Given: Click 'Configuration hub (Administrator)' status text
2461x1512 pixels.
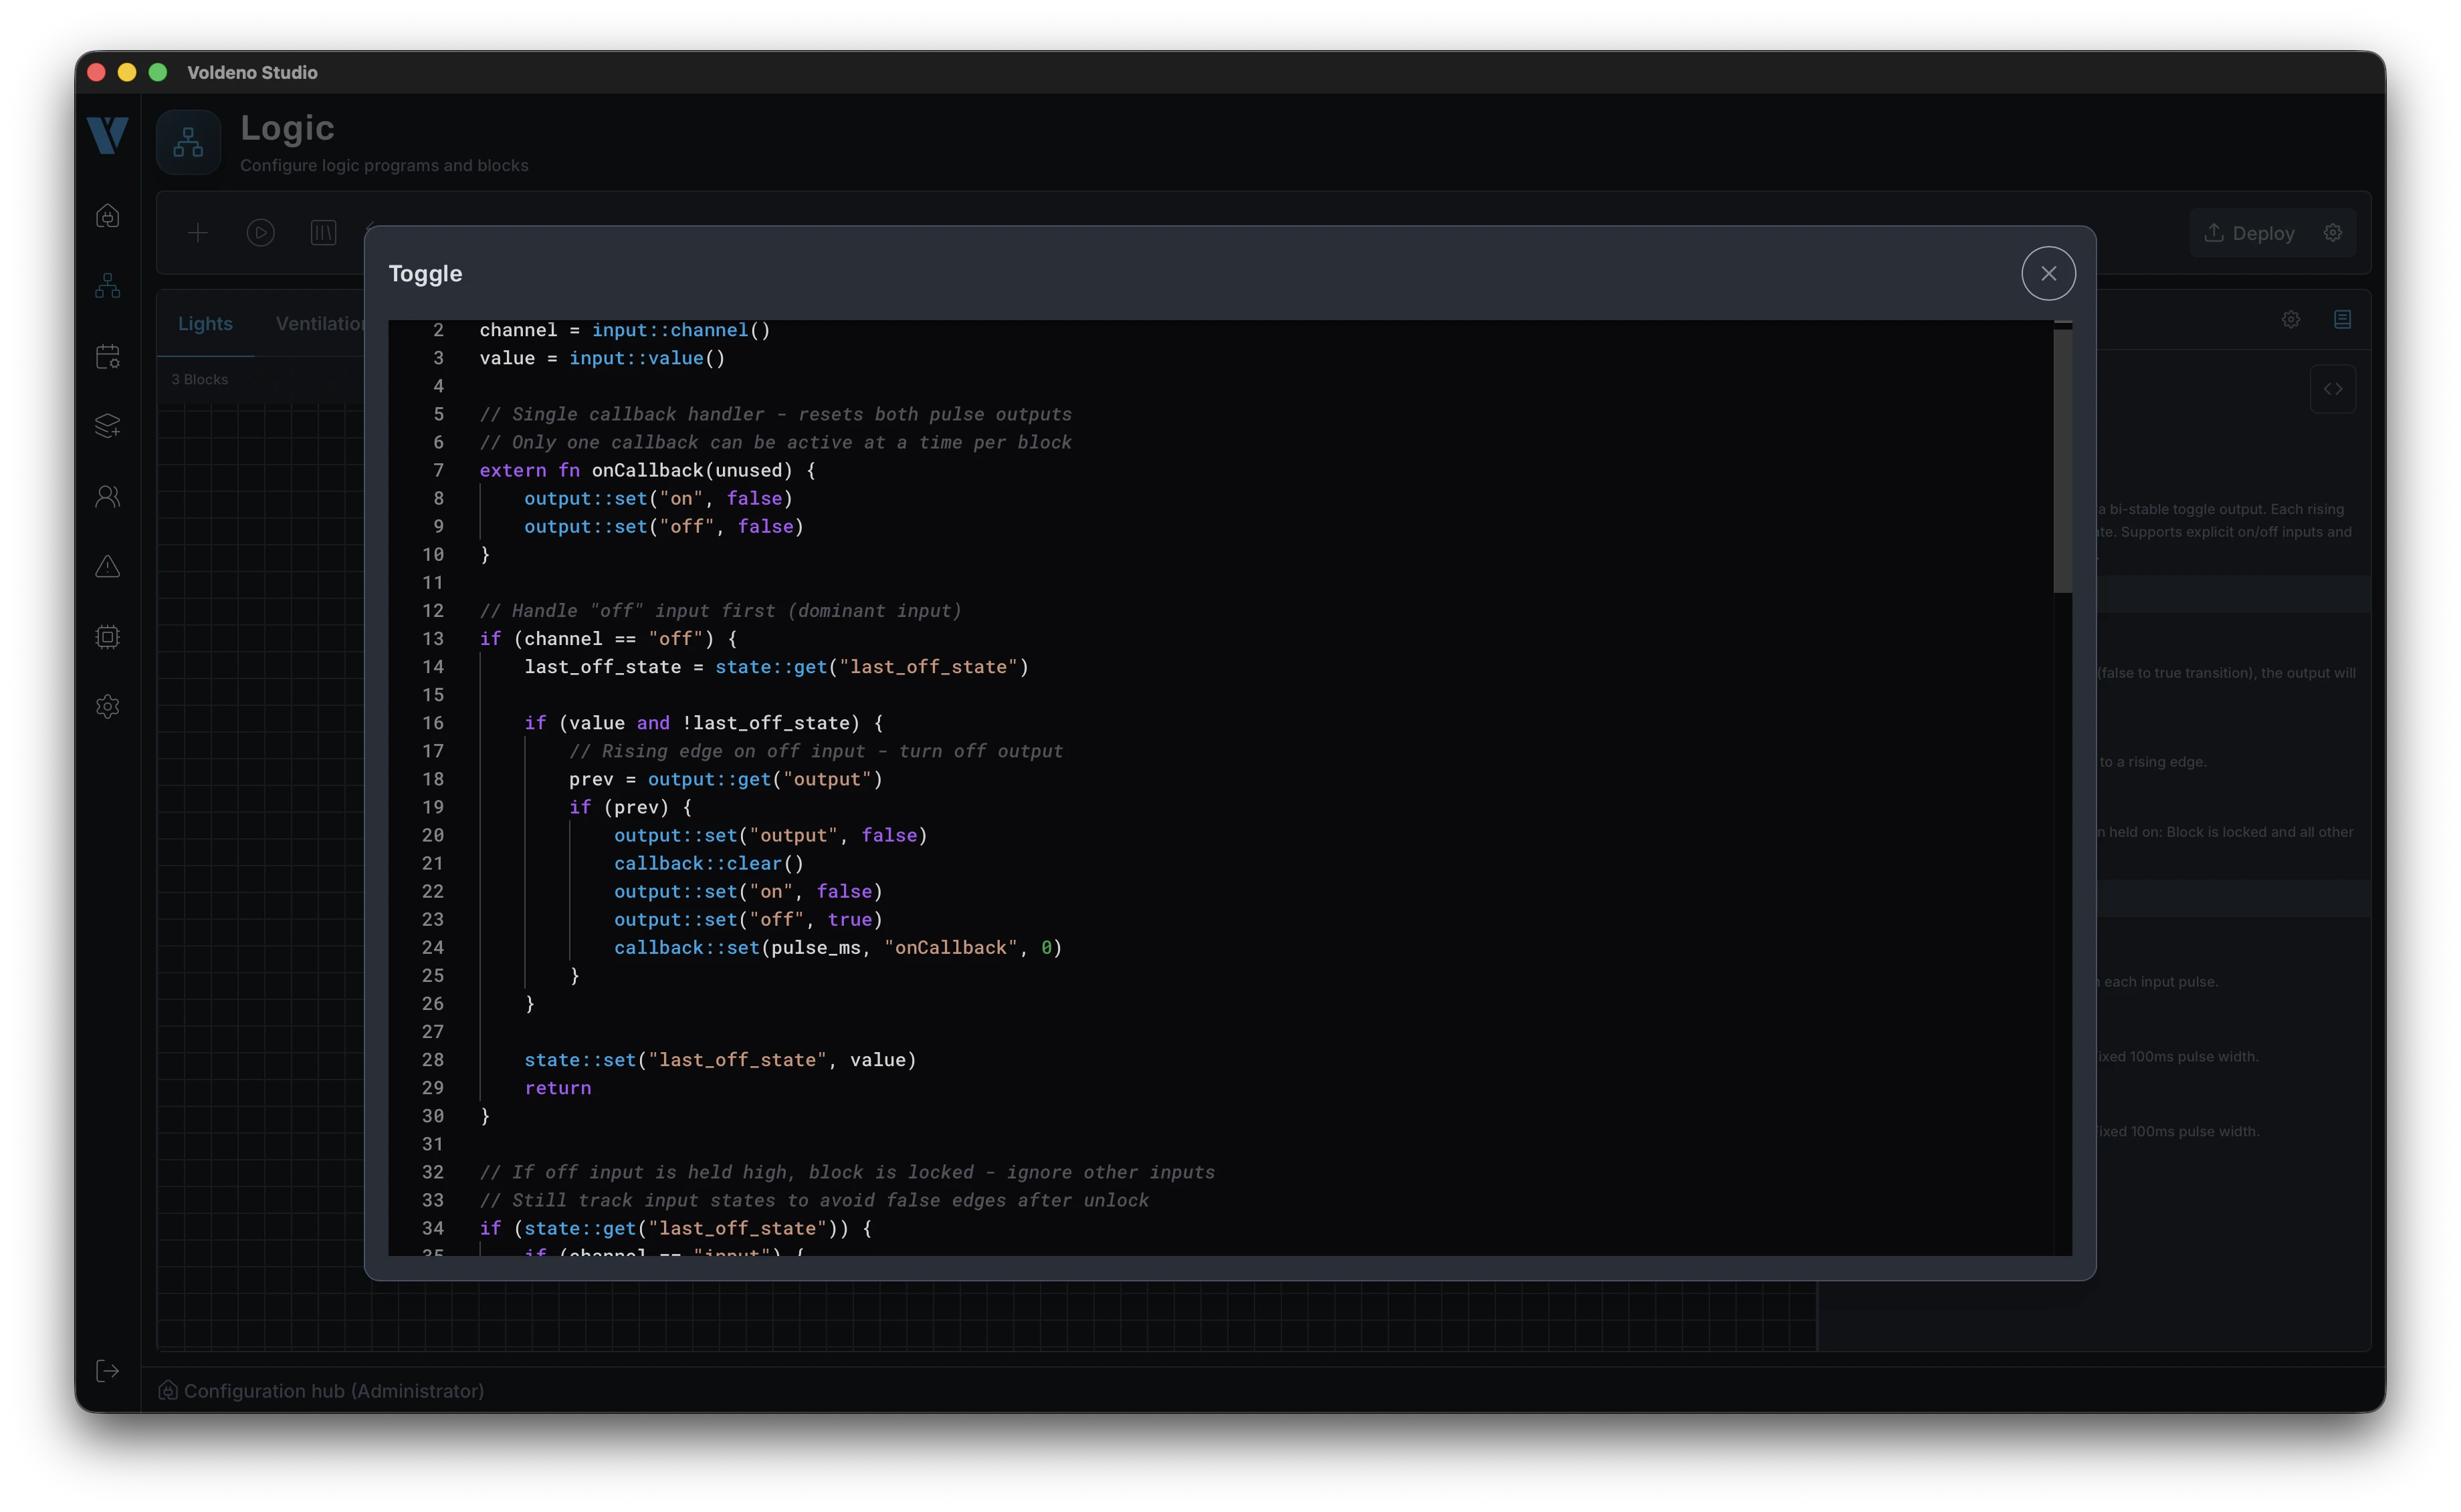Looking at the screenshot, I should point(334,1390).
